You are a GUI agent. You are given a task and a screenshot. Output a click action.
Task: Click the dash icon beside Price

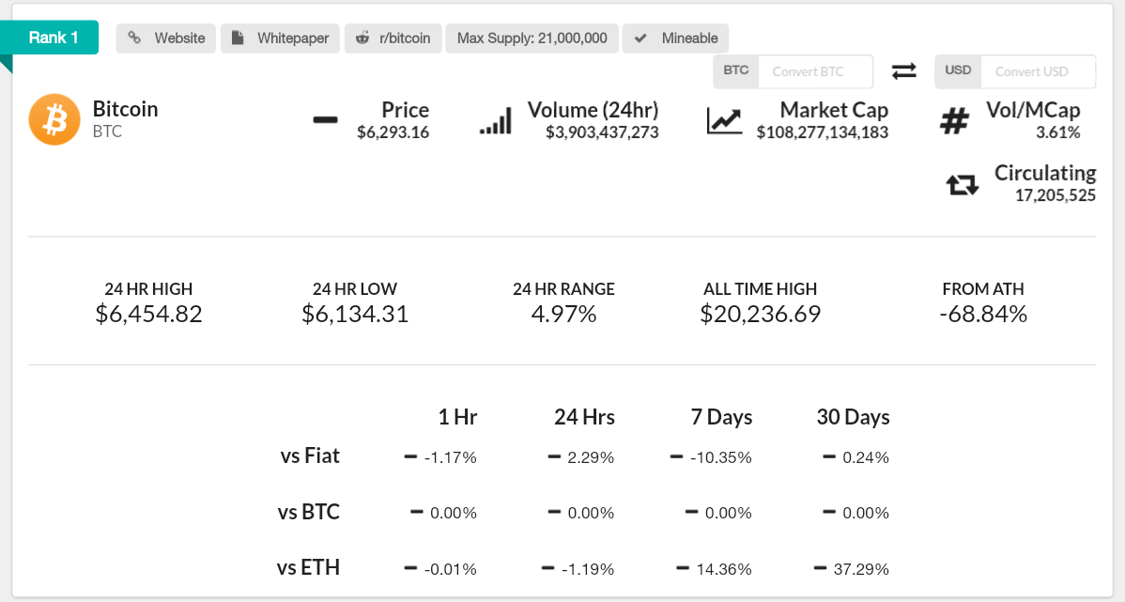coord(325,120)
